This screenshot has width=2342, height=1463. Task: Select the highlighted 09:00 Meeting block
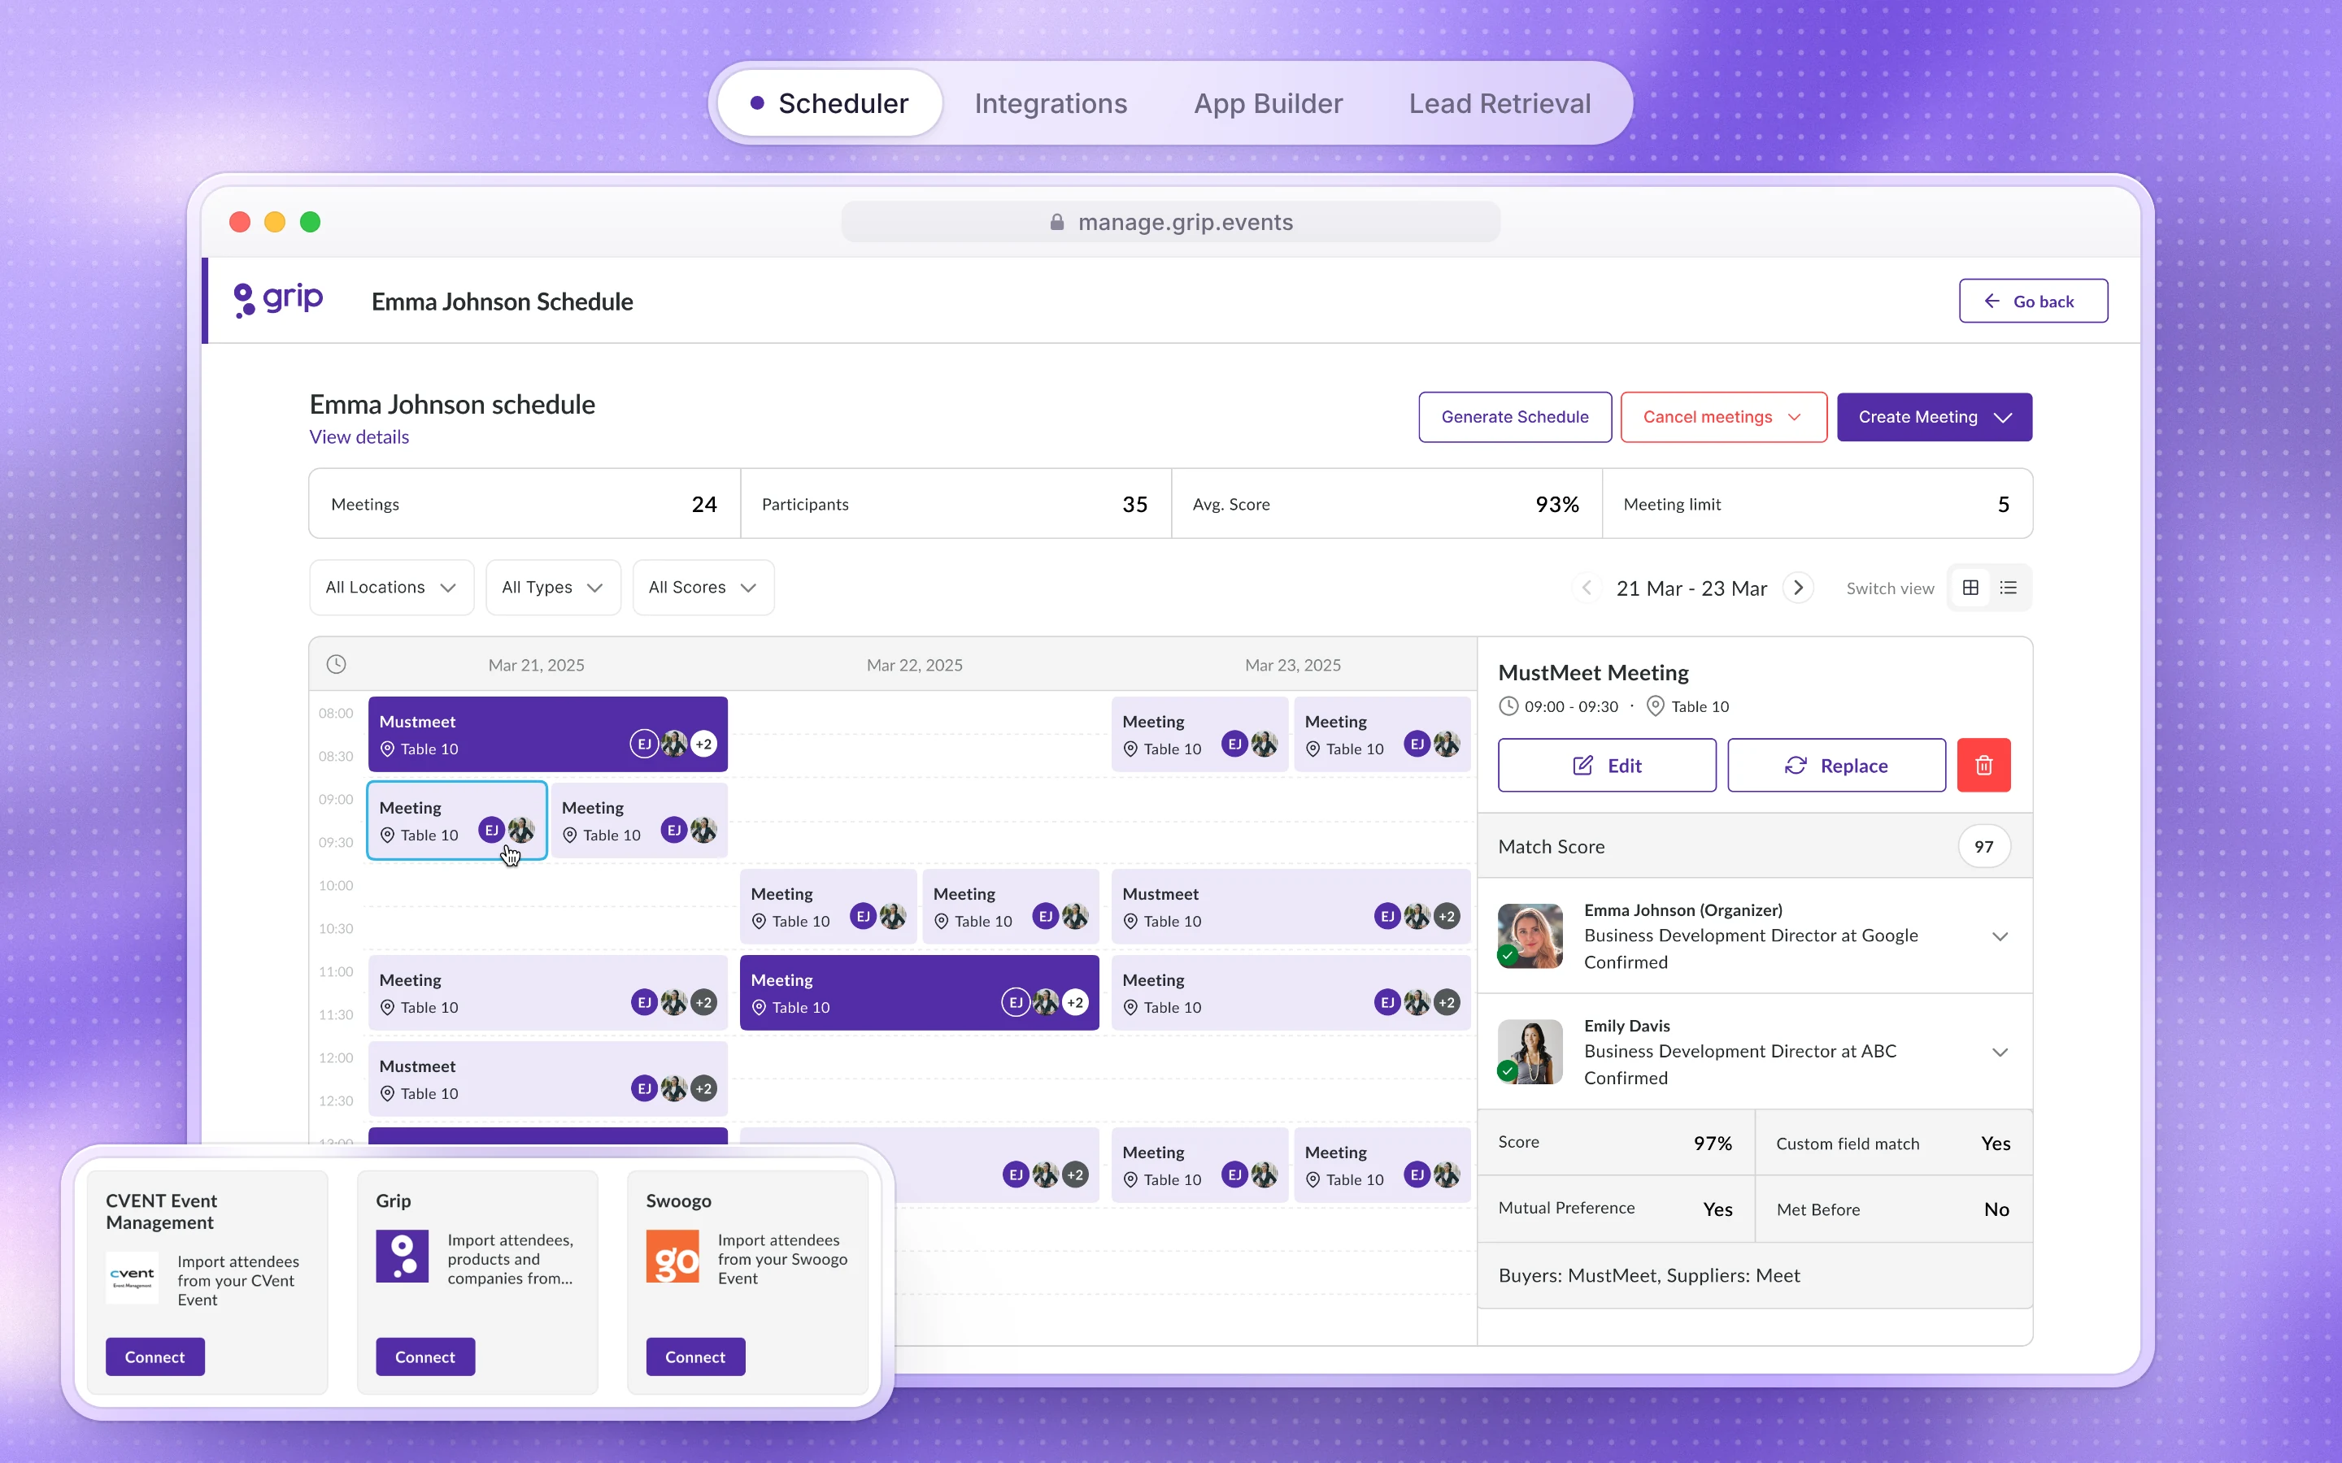(x=457, y=821)
